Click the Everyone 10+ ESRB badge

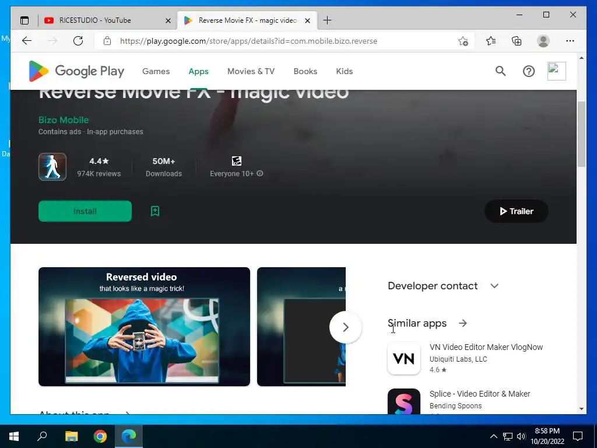(237, 161)
